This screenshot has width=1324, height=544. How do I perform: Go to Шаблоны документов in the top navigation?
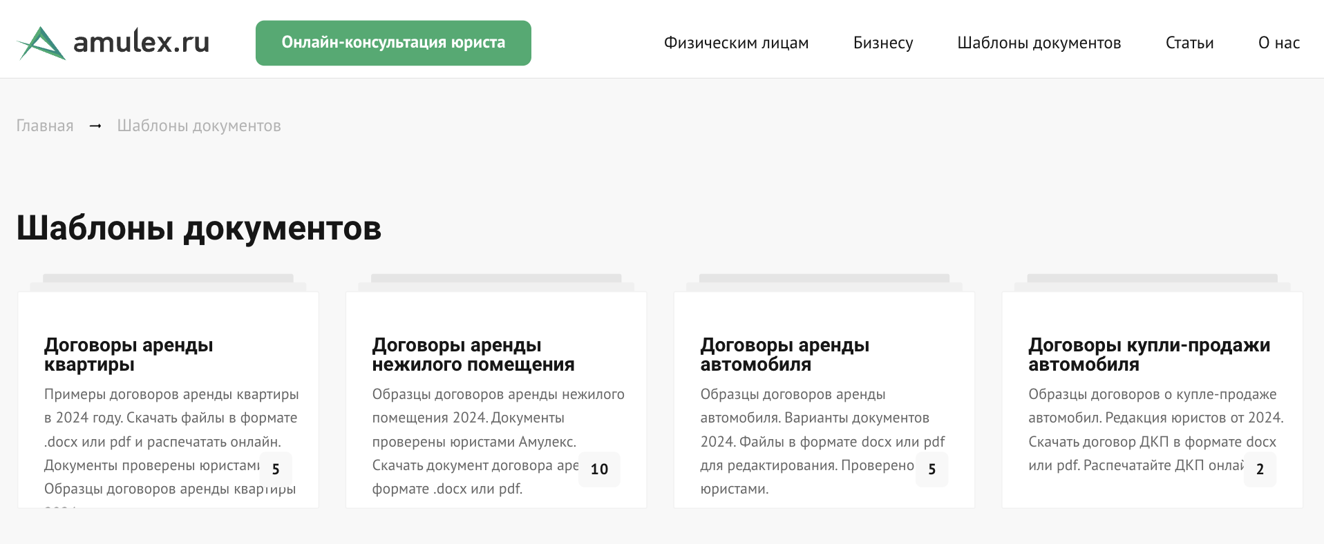(1039, 43)
